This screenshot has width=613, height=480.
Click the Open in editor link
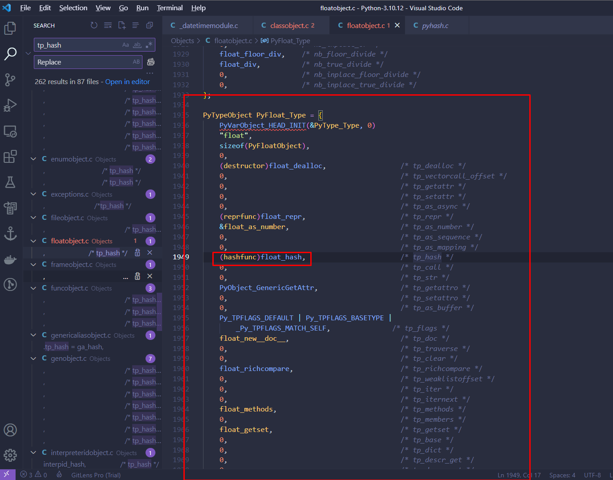click(127, 81)
